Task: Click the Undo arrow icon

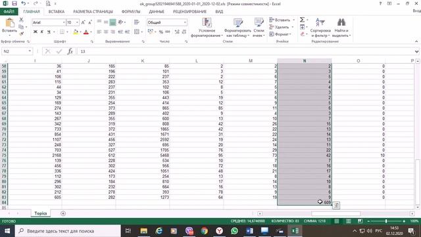Action: tap(24, 3)
